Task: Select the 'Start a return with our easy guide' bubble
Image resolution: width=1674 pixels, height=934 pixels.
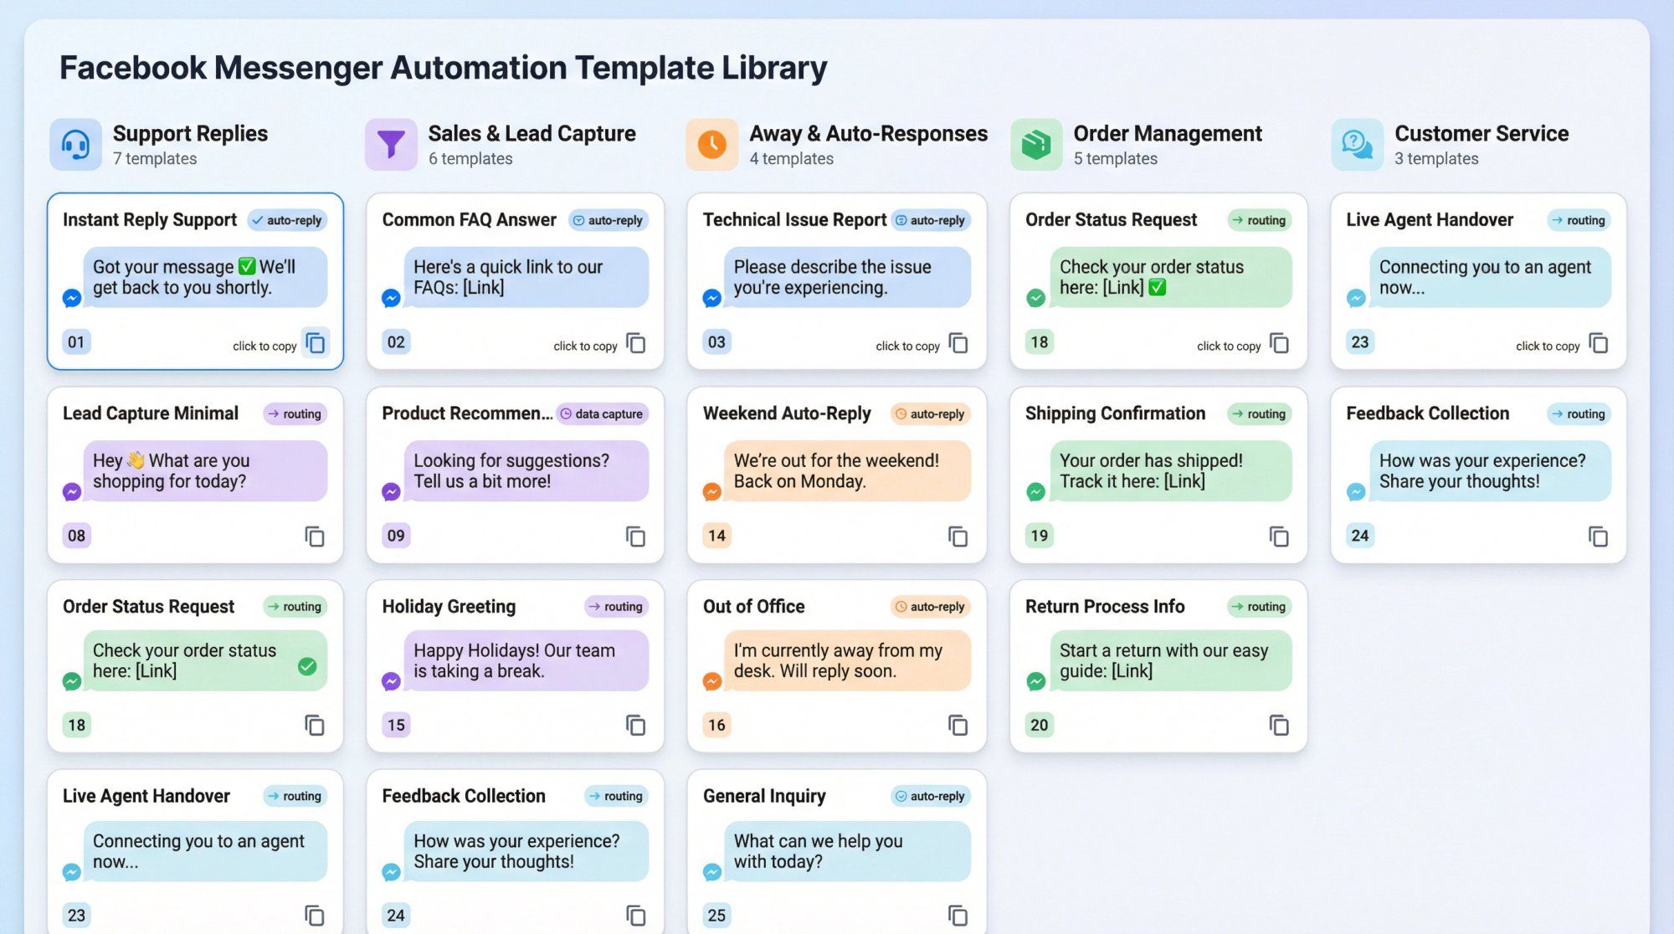Action: [1171, 660]
